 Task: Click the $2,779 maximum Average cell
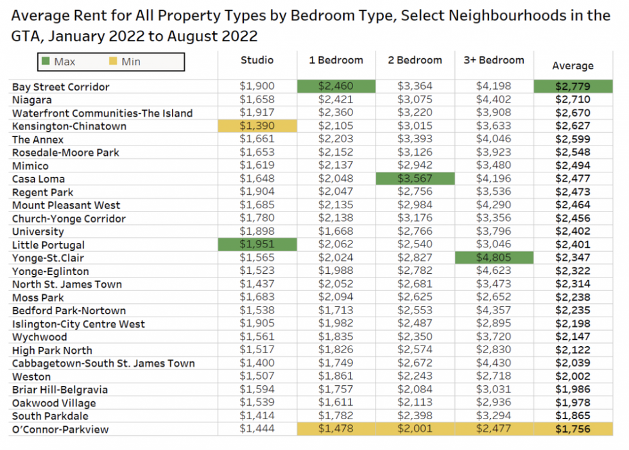click(x=573, y=87)
